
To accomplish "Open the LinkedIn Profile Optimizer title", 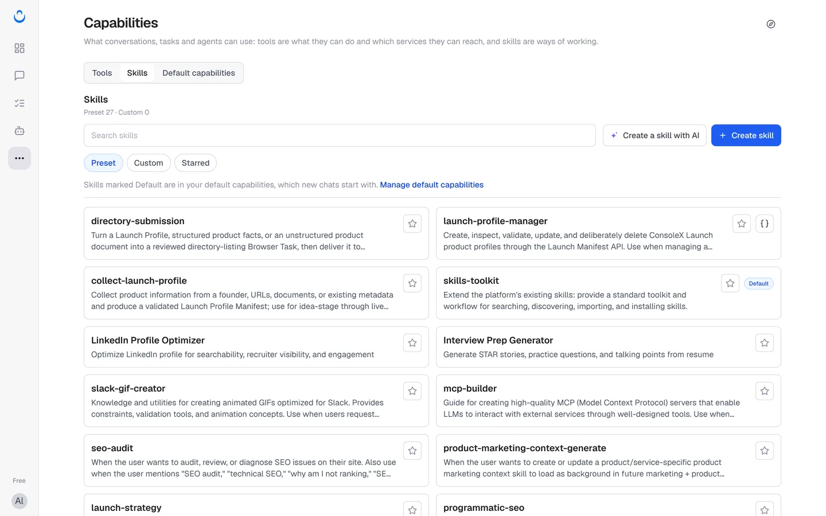I will [x=148, y=341].
